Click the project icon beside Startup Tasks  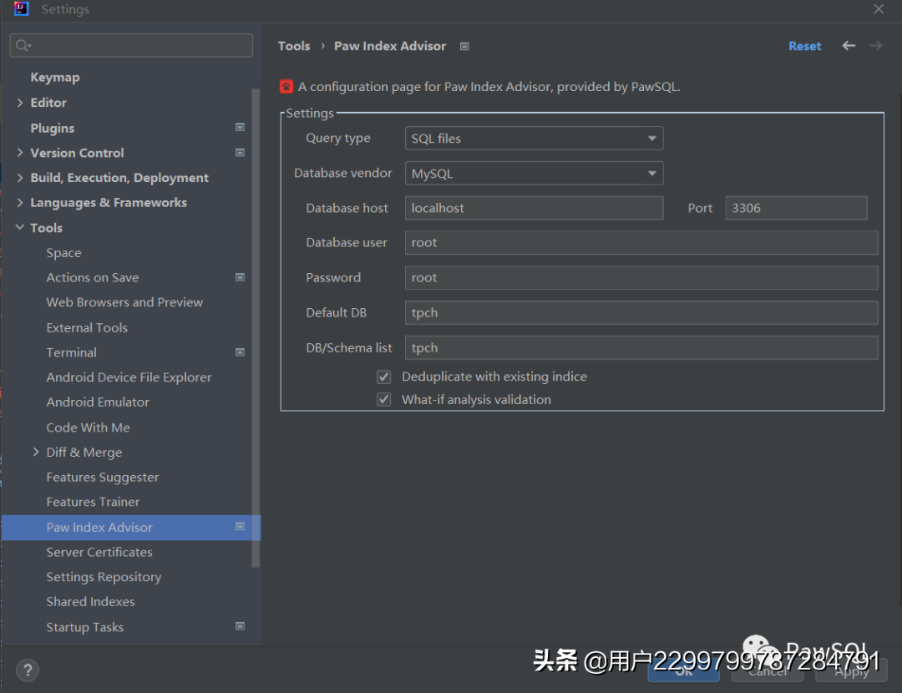[240, 626]
